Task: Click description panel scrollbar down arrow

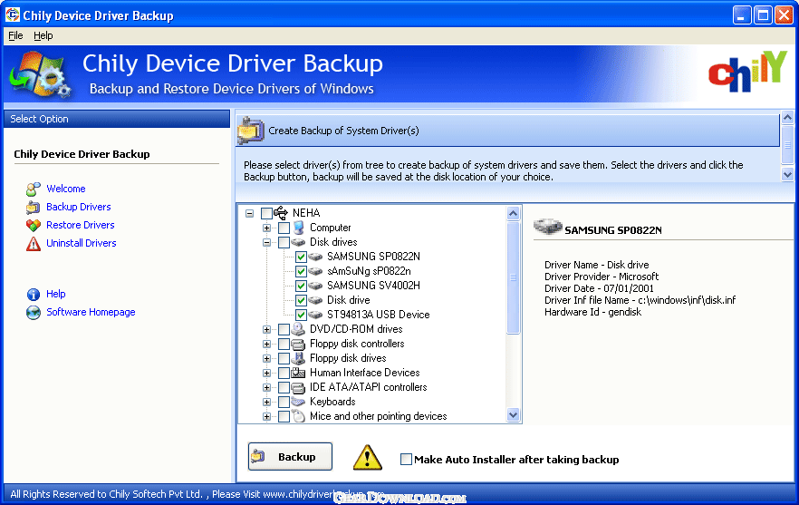Action: [x=787, y=174]
